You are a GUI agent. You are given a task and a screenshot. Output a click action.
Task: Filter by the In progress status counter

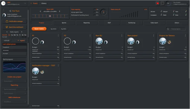[x=156, y=15]
